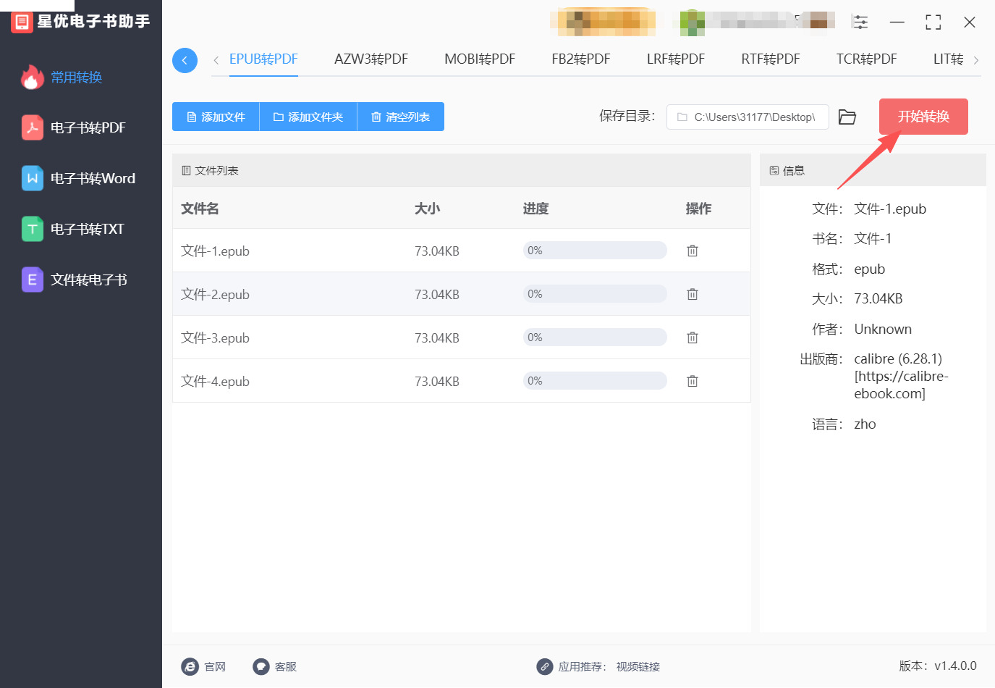The height and width of the screenshot is (688, 995).
Task: Select the 文件转电子书 sidebar icon
Action: point(32,280)
